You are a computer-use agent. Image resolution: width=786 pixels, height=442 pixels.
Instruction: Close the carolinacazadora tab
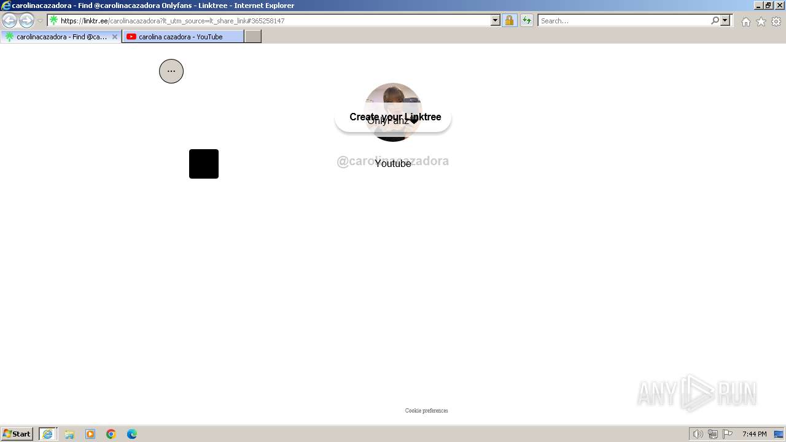pyautogui.click(x=114, y=37)
